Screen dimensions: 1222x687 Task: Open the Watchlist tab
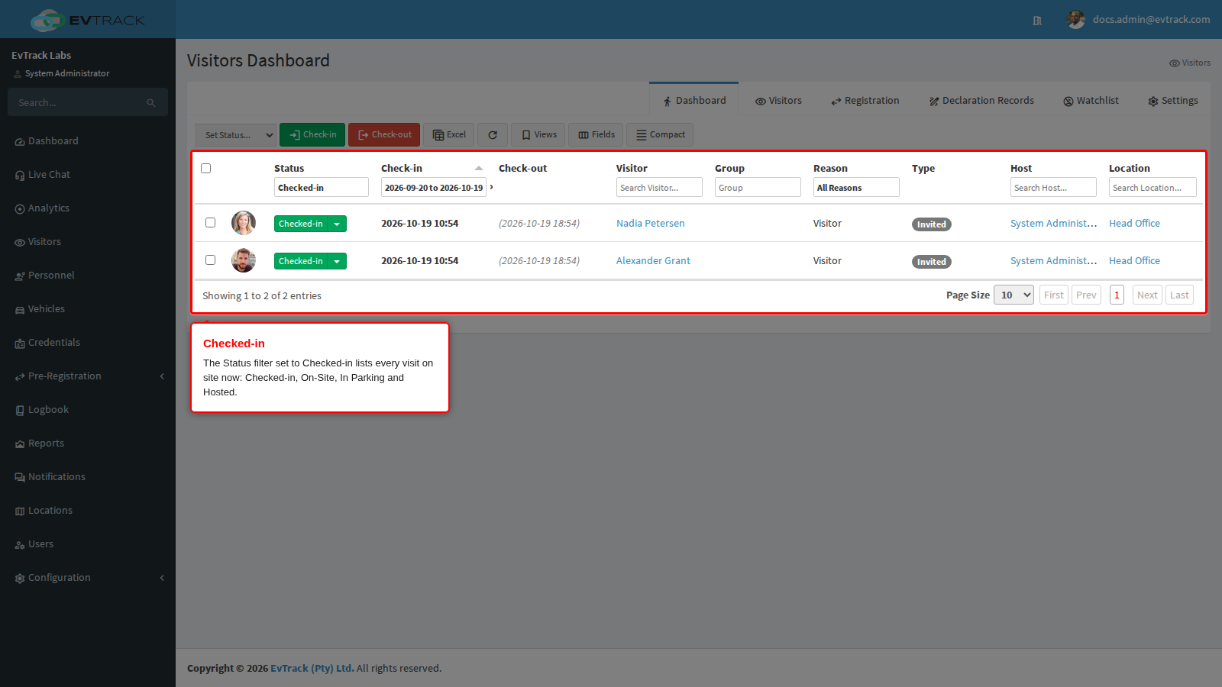[x=1091, y=101]
